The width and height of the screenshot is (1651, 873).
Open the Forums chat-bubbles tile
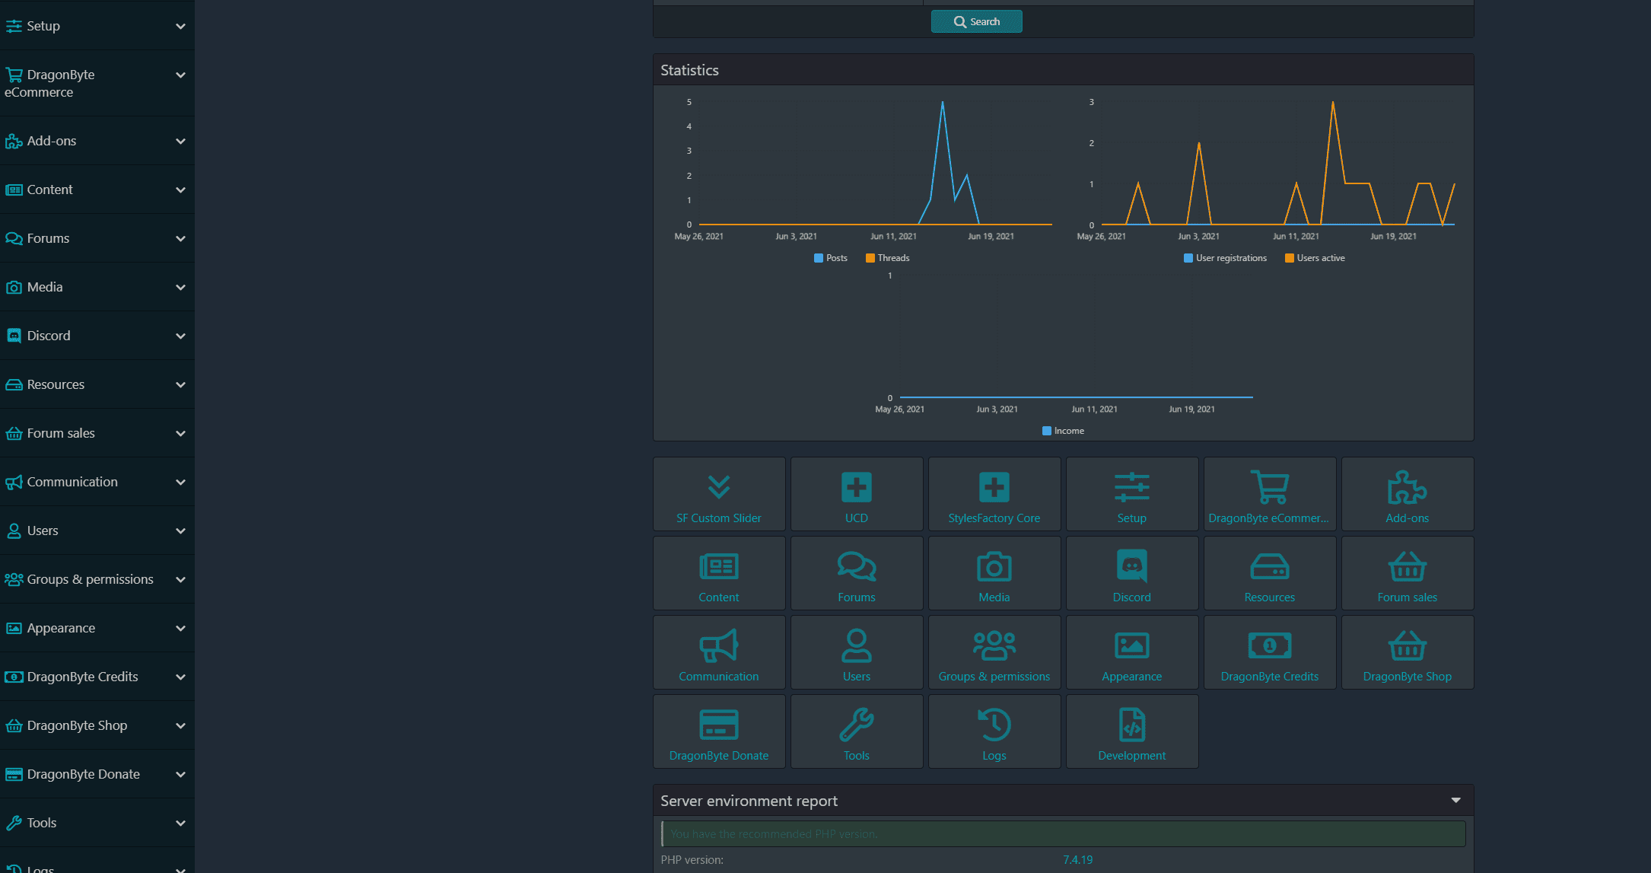[x=857, y=573]
